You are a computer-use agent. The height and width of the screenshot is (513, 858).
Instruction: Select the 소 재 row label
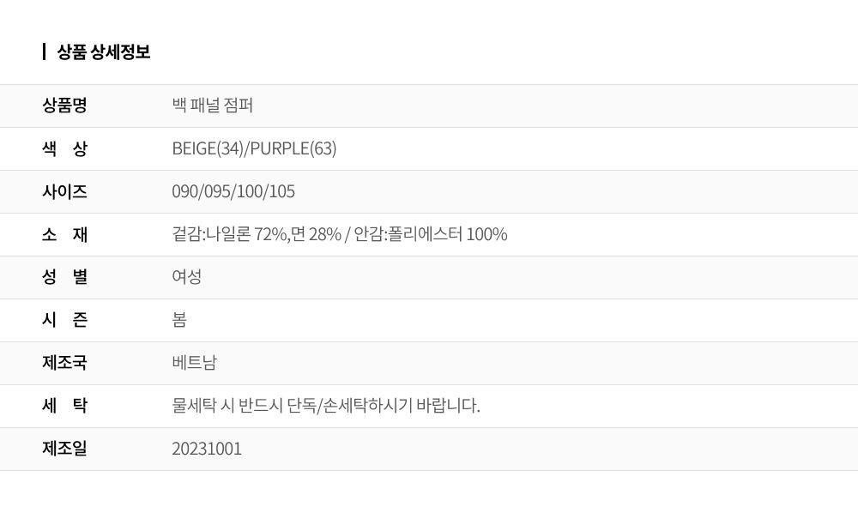coord(64,234)
